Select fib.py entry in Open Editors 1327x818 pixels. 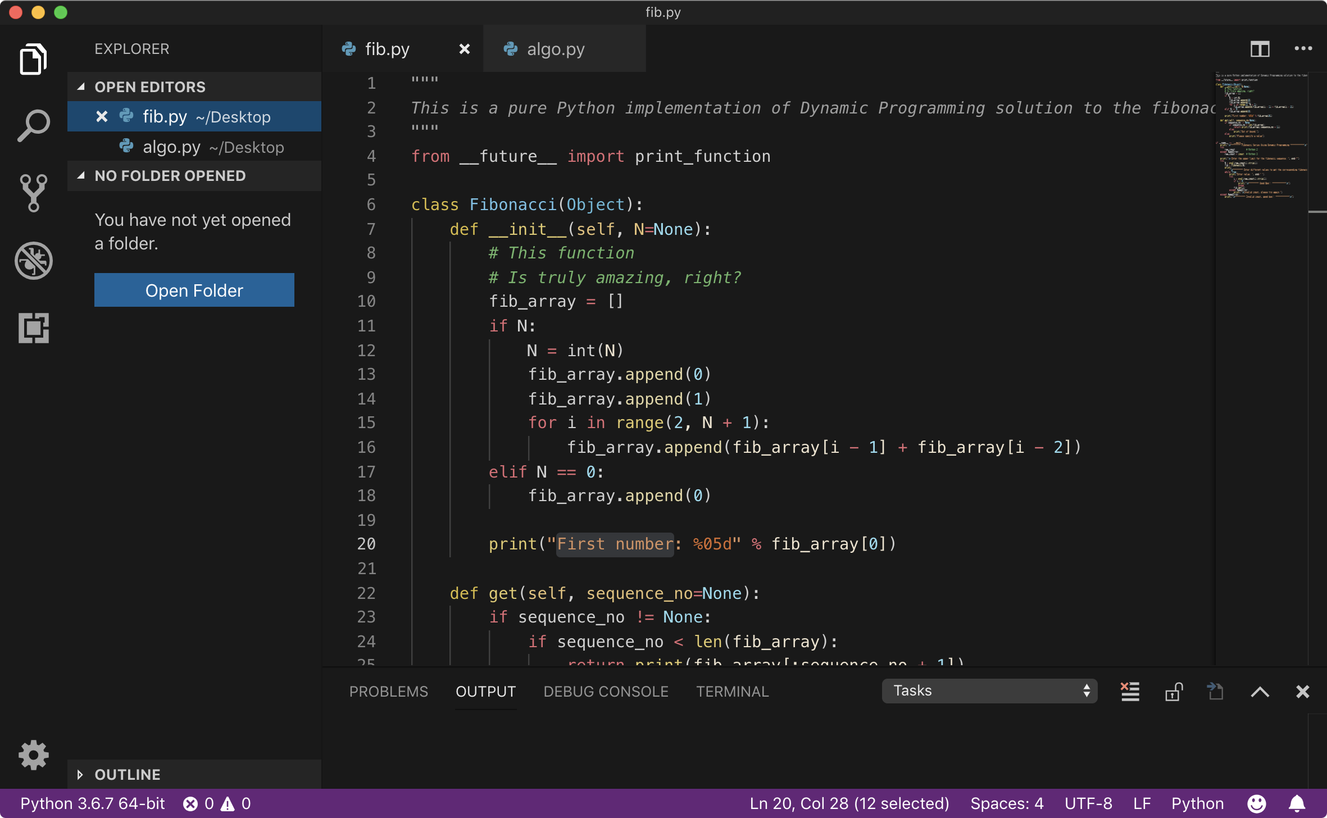point(194,116)
